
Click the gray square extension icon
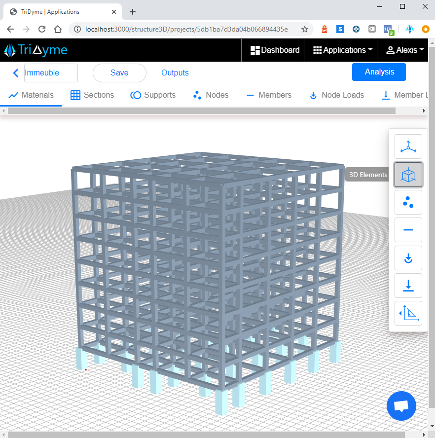pyautogui.click(x=372, y=29)
